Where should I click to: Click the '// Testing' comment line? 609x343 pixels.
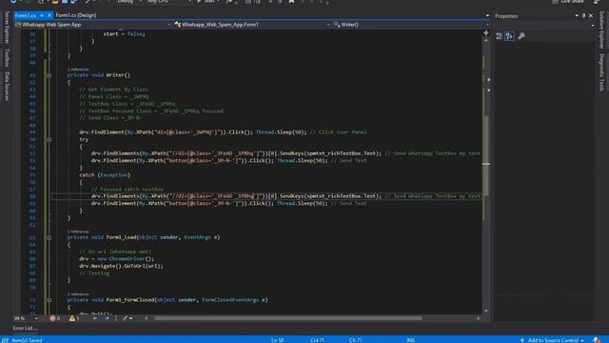point(94,273)
